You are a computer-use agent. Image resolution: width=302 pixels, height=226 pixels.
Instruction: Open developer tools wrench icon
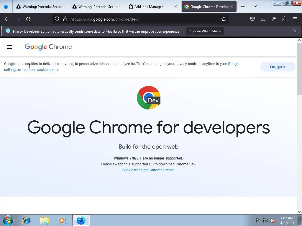coord(274,19)
